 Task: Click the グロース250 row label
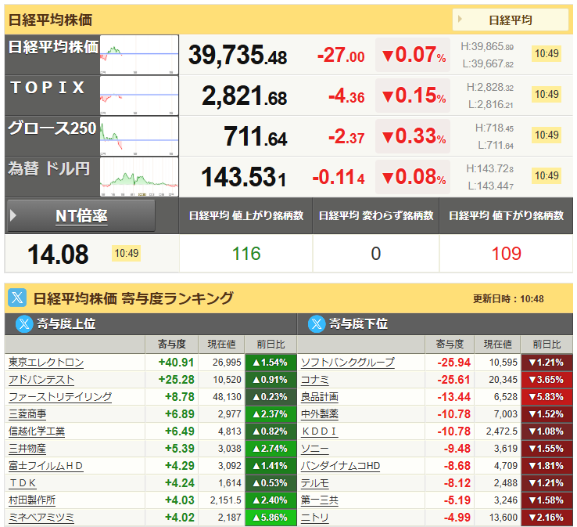coord(52,128)
